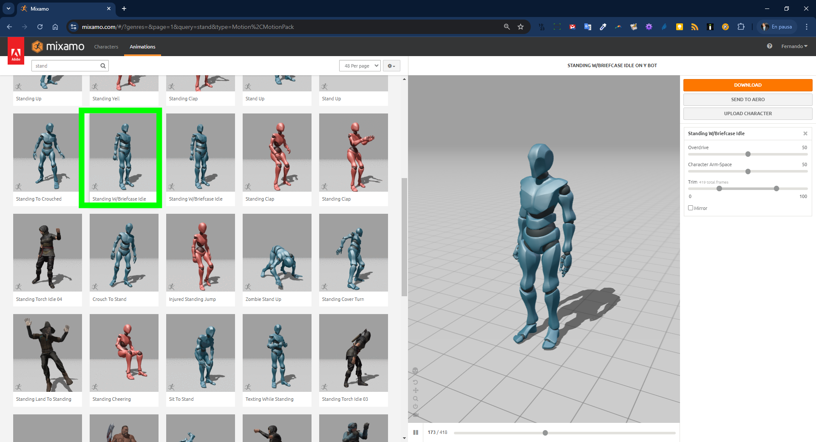Click the Trim end handle
The width and height of the screenshot is (816, 442).
pos(776,188)
